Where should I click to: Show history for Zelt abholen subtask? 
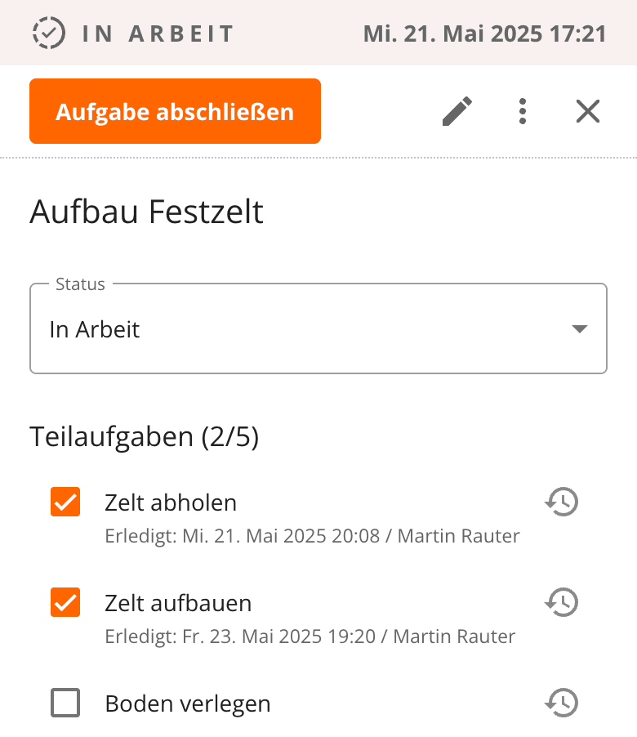[x=562, y=502]
